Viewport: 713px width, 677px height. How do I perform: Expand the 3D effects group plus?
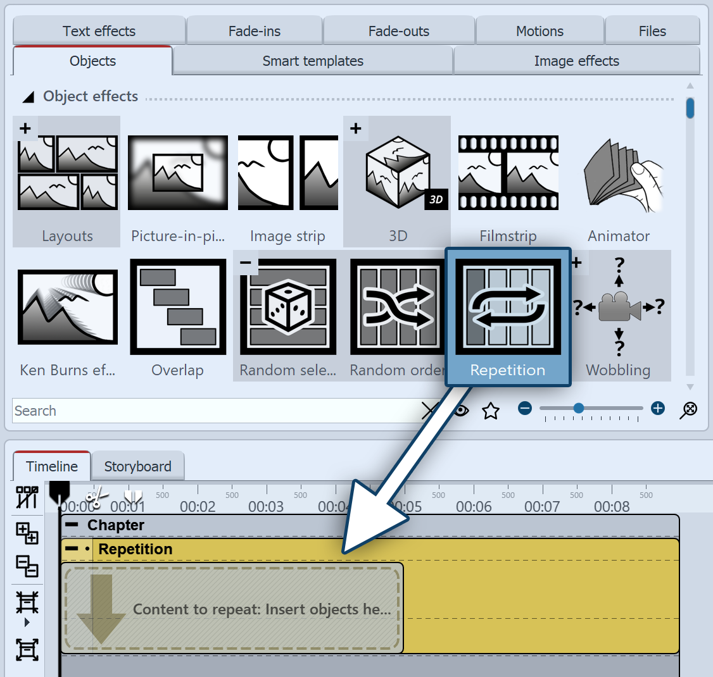point(356,128)
